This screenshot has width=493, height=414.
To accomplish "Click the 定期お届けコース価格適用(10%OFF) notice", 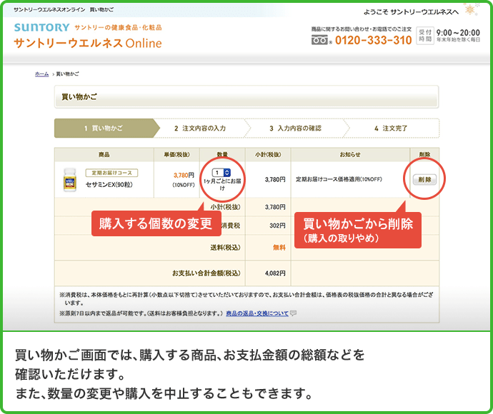I will coord(339,179).
